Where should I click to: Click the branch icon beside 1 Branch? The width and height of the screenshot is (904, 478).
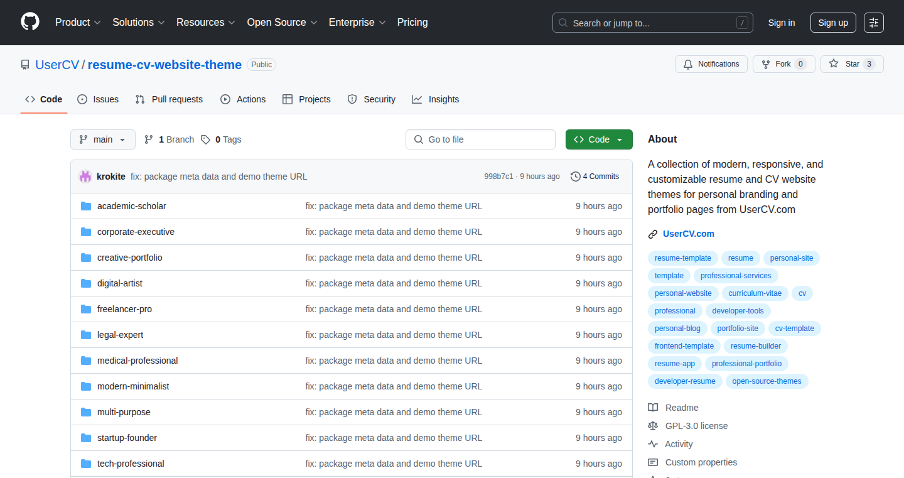pos(149,139)
